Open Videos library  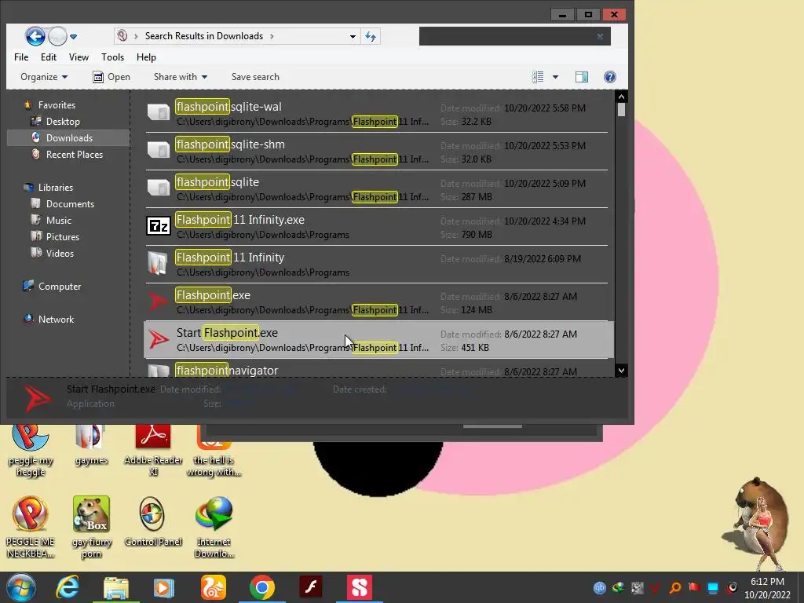point(60,254)
